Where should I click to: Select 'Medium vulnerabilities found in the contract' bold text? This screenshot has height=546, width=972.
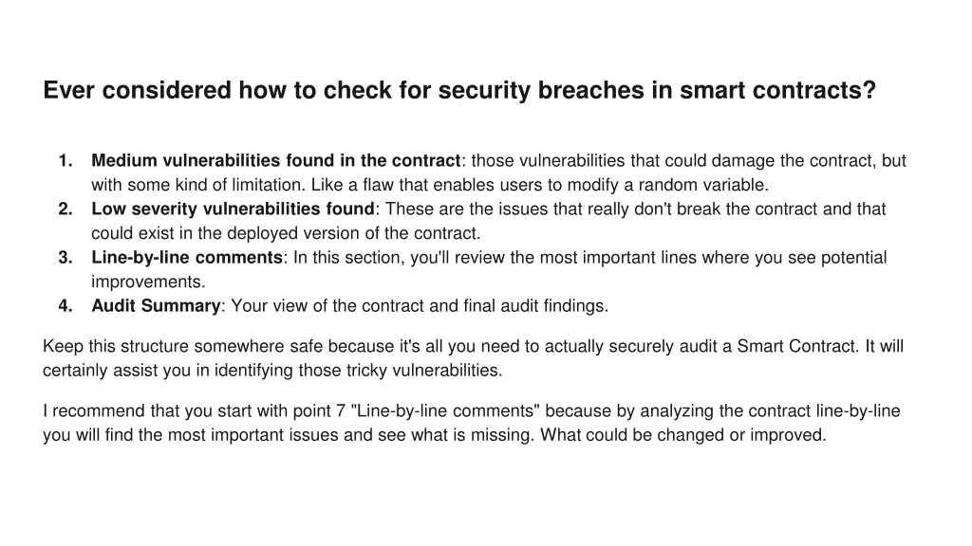(x=276, y=161)
